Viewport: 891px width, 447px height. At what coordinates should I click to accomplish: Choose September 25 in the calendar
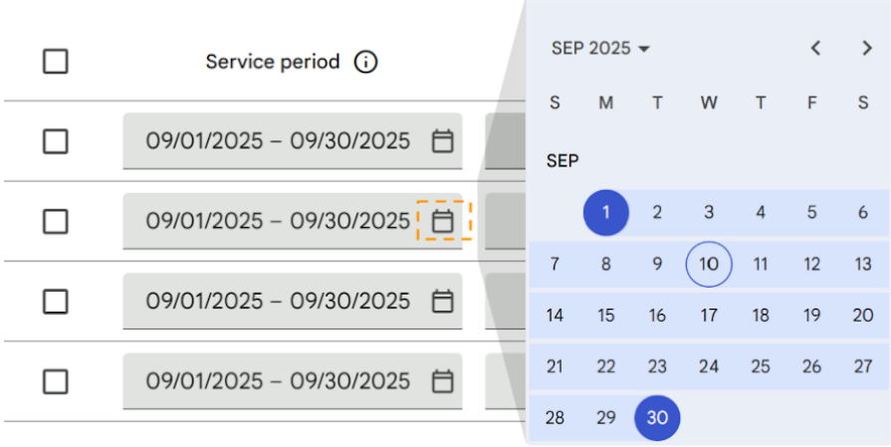(761, 366)
